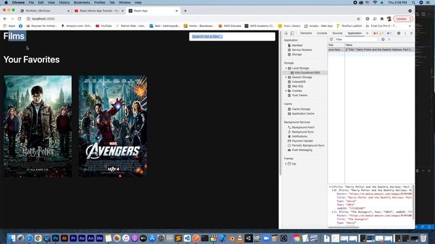435x244 pixels.
Task: Open the AWS Educate bookmark
Action: [230, 26]
